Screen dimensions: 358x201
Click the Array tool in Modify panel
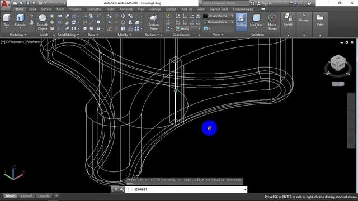136,28
